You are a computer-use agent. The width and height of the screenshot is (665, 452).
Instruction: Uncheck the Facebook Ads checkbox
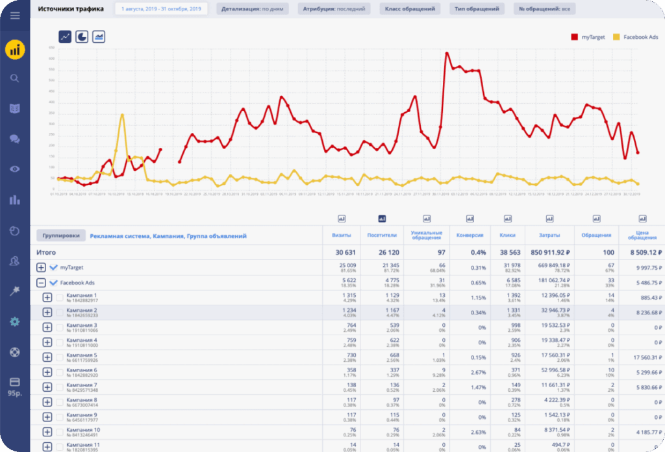point(53,283)
